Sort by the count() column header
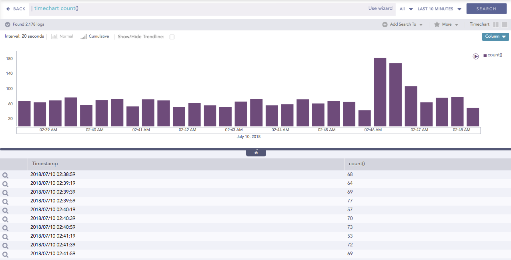This screenshot has width=511, height=260. [356, 164]
